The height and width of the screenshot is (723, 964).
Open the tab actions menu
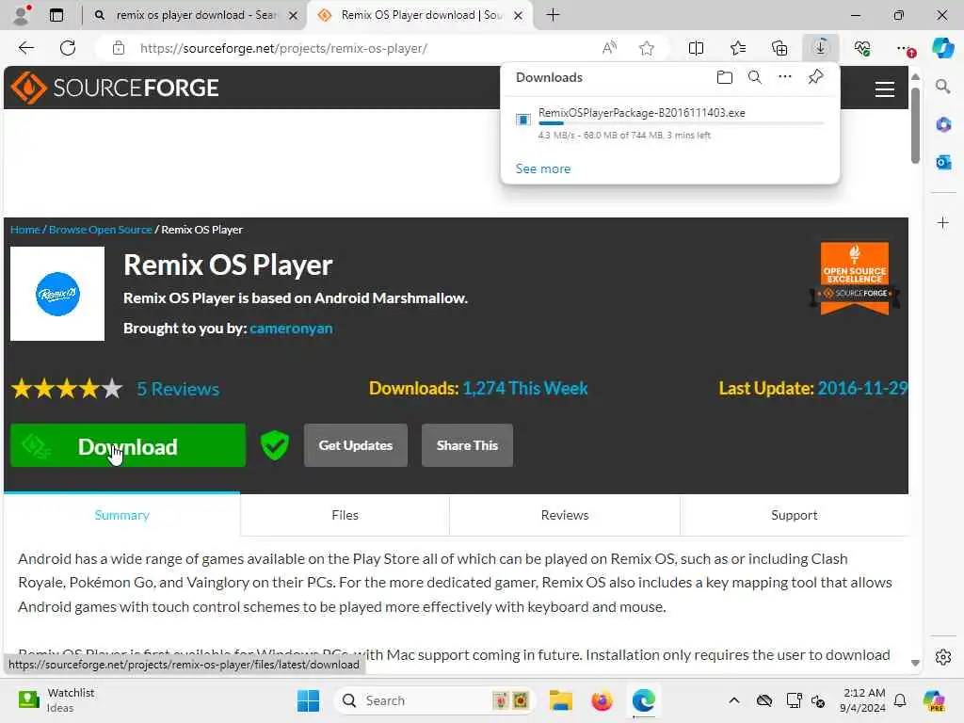56,15
